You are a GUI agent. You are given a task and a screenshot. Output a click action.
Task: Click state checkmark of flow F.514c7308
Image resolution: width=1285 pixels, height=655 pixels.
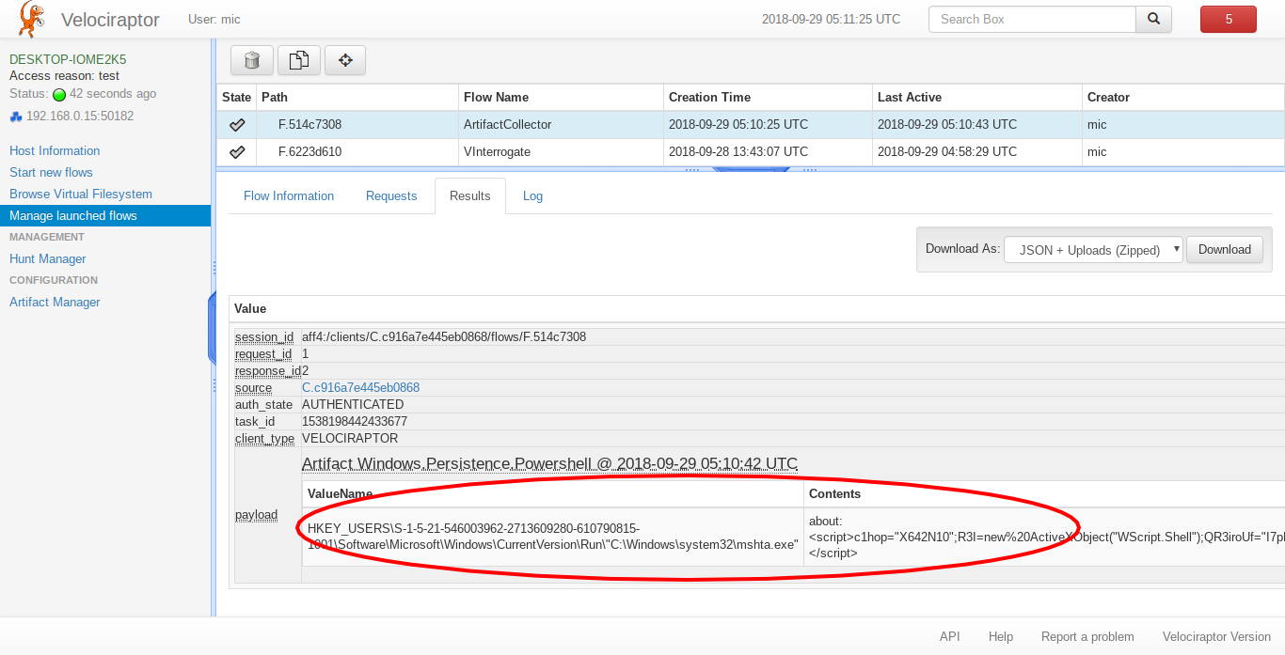[x=237, y=124]
